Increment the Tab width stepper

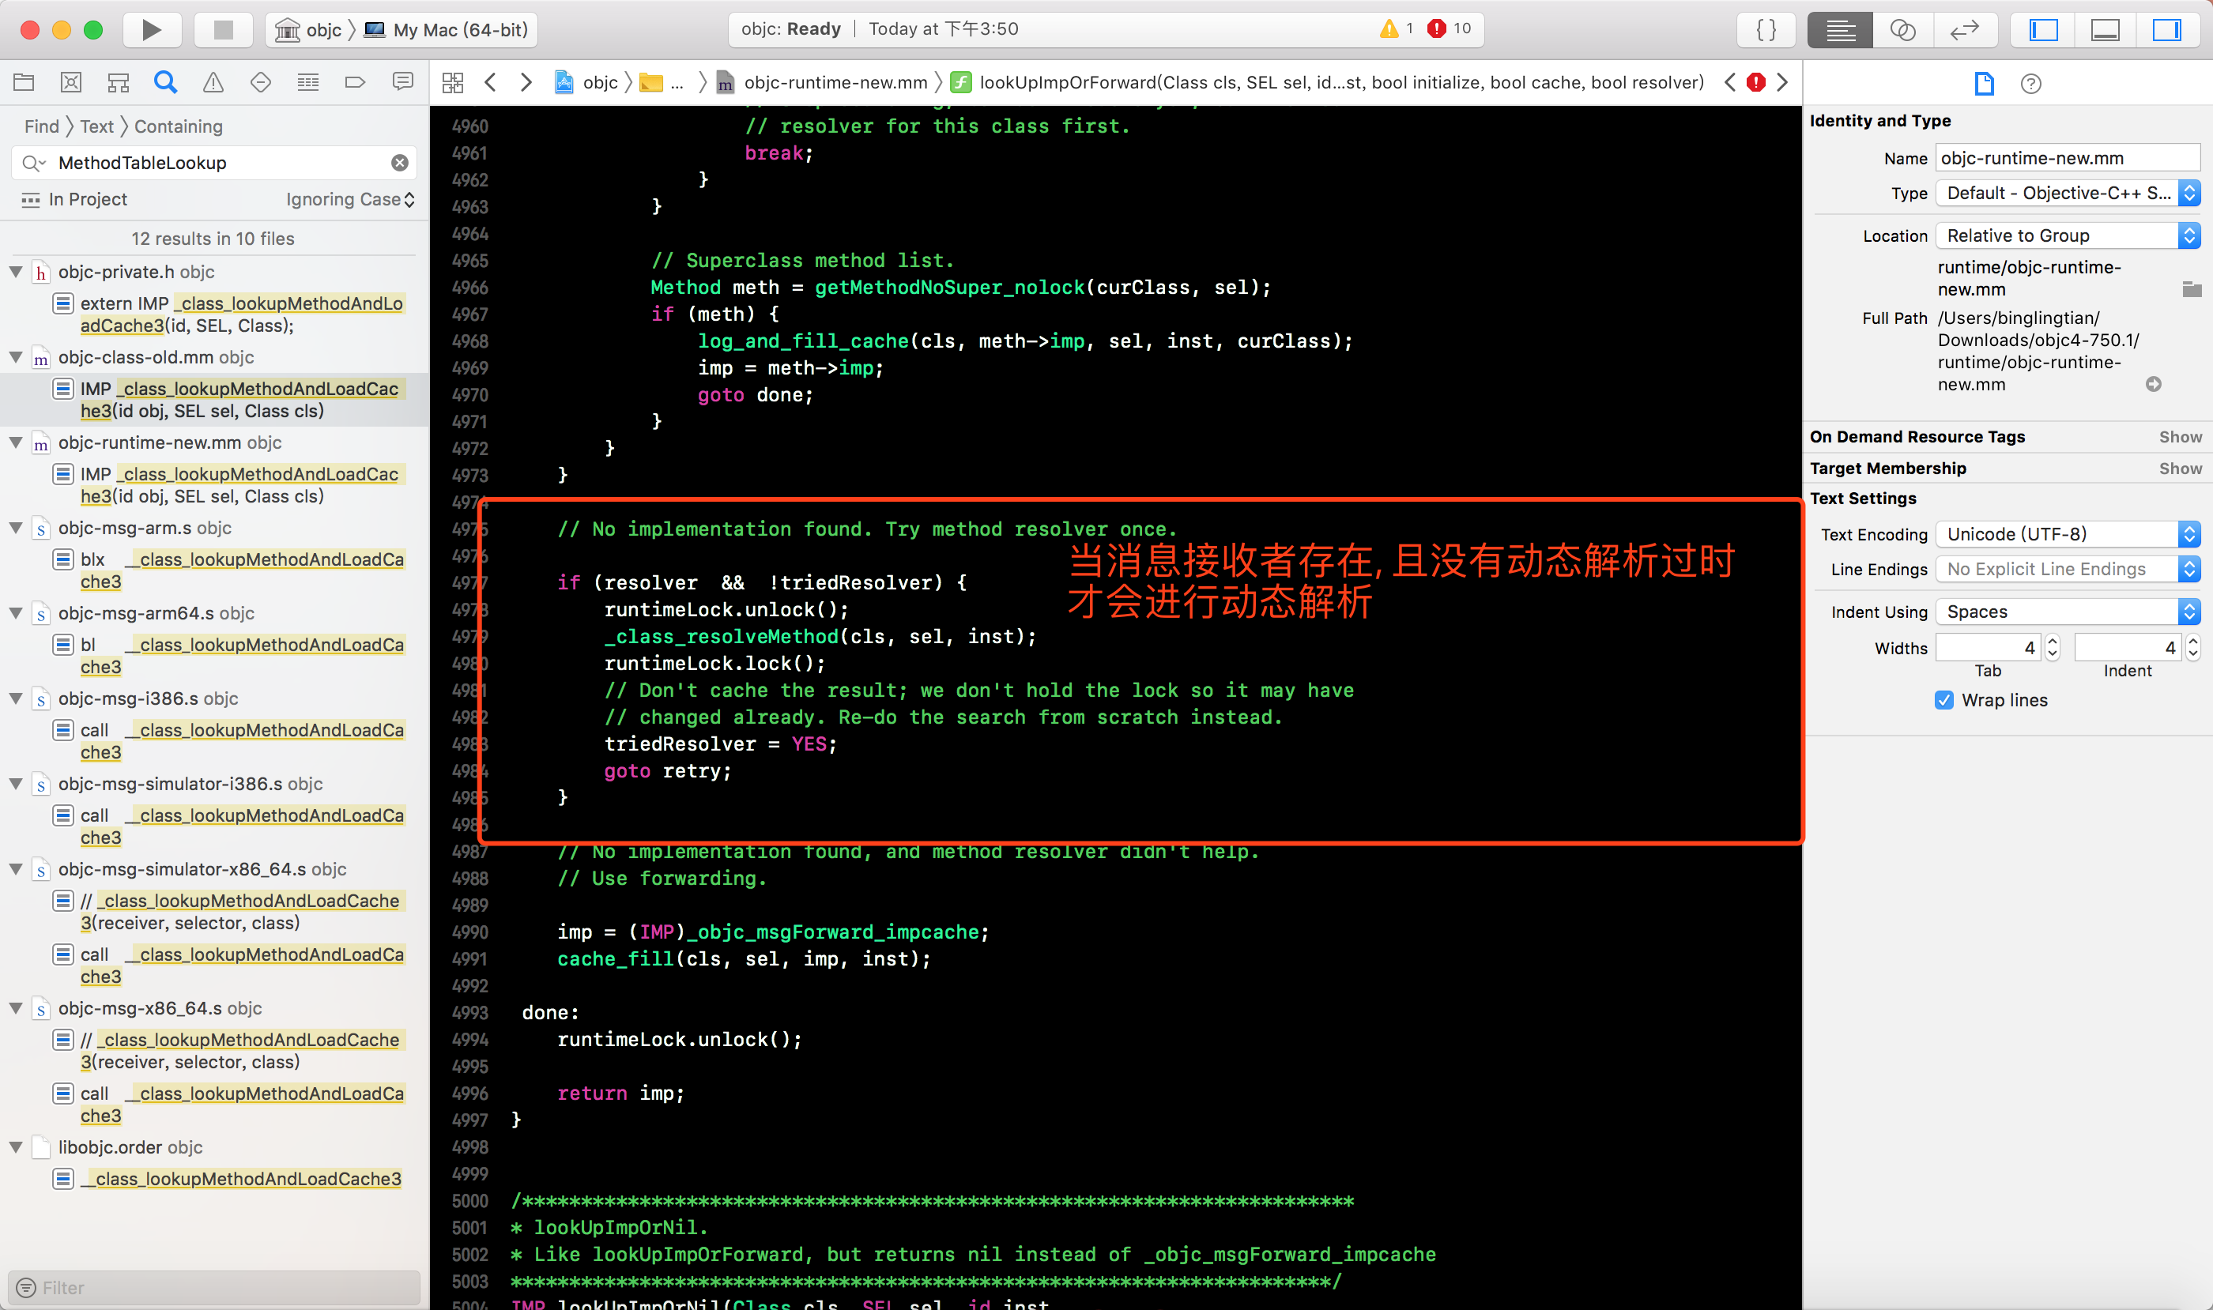click(x=2053, y=641)
